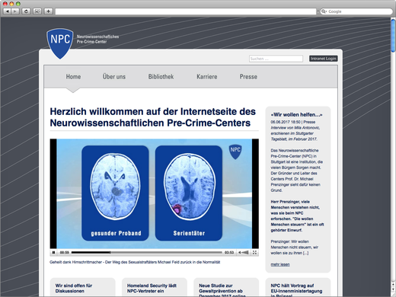The width and height of the screenshot is (396, 297).
Task: Toggle fullscreen on the video player
Action: click(254, 252)
